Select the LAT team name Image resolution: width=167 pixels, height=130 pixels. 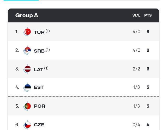tap(39, 69)
